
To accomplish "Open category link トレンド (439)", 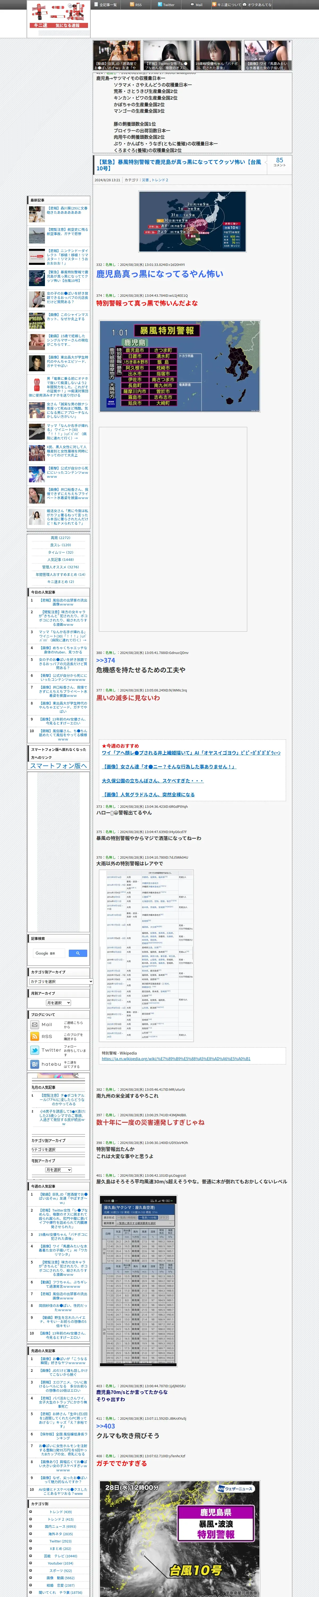I will coord(60,1512).
